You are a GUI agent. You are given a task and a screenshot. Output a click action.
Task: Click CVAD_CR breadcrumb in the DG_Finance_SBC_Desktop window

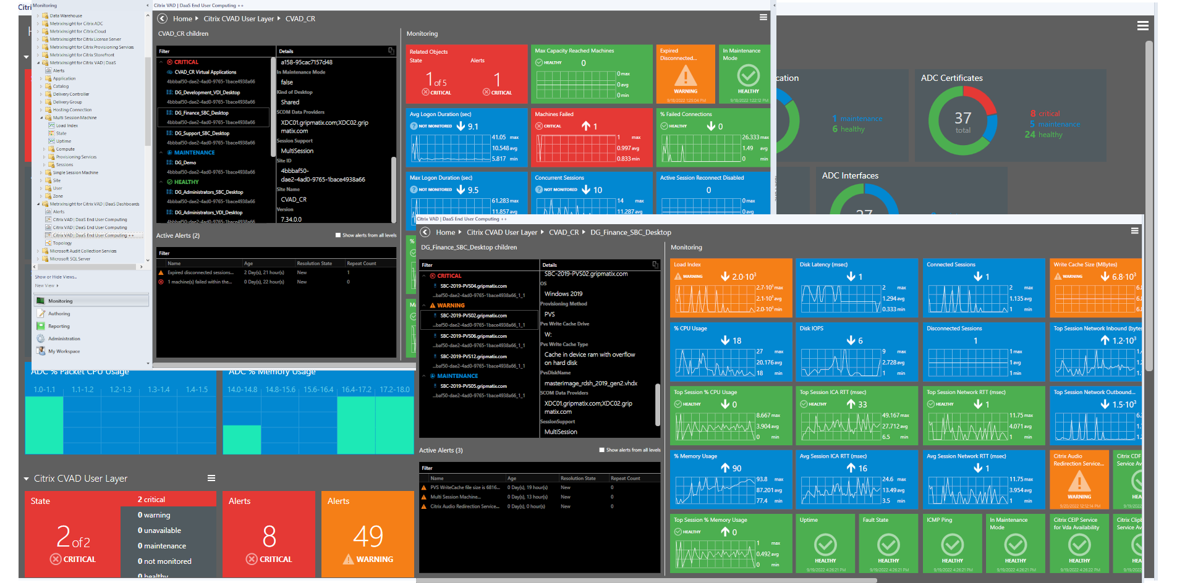coord(564,232)
